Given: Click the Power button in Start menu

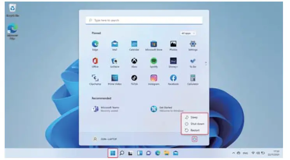Looking at the screenshot, I should pyautogui.click(x=195, y=139).
